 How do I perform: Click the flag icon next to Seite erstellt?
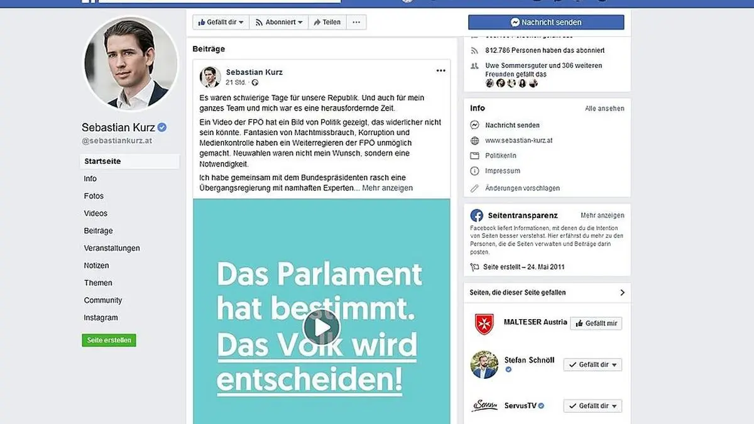(x=474, y=267)
